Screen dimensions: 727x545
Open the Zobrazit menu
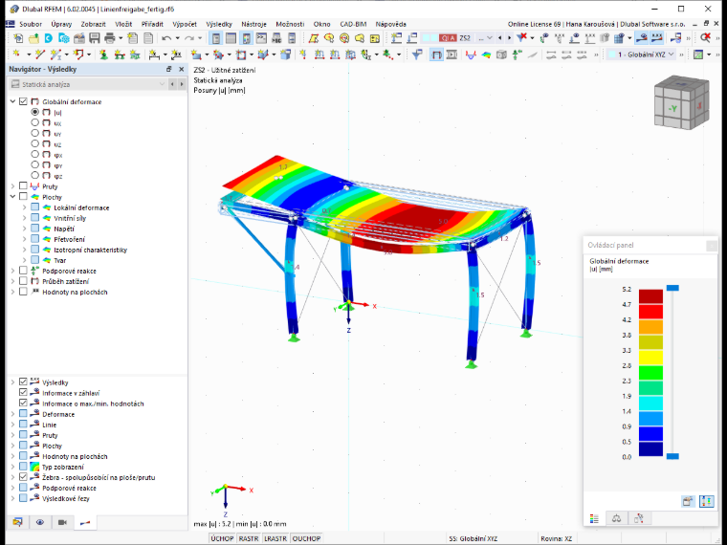coord(93,24)
